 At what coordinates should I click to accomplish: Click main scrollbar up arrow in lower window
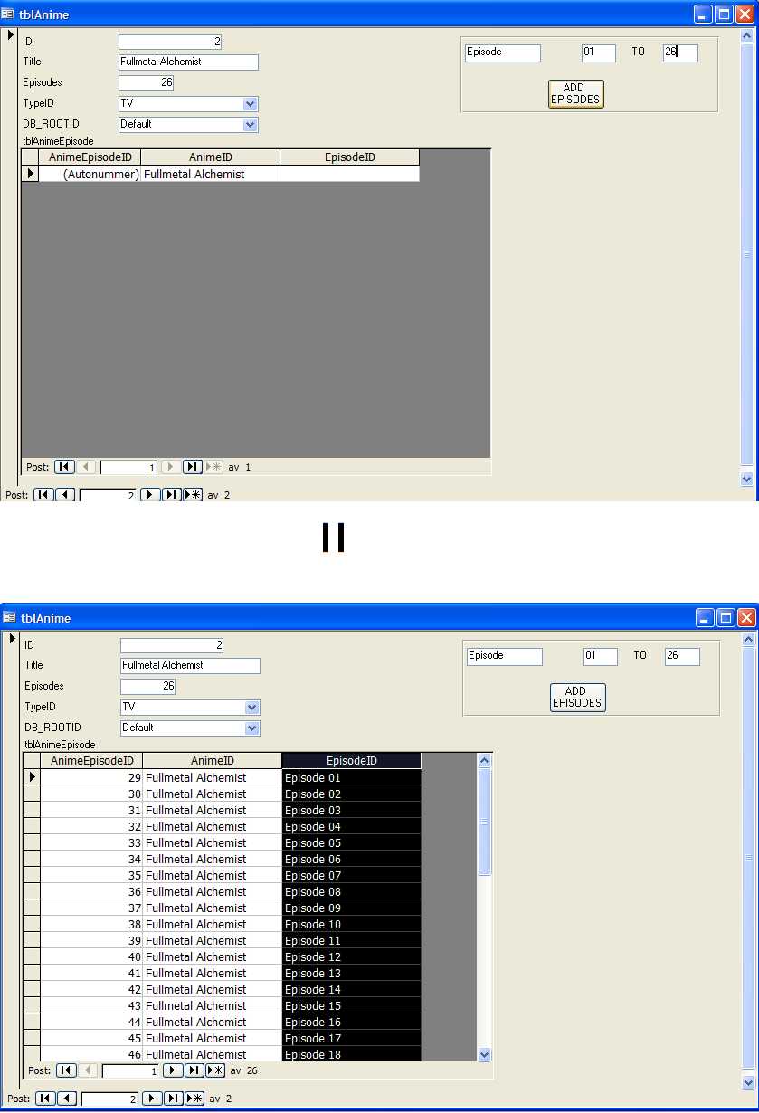[x=749, y=640]
